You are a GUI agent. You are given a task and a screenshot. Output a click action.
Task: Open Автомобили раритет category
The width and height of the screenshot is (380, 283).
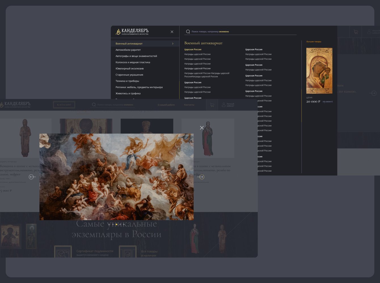click(x=128, y=50)
